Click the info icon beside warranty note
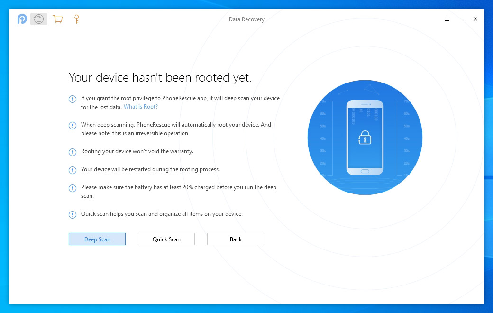The image size is (493, 313). tap(73, 152)
